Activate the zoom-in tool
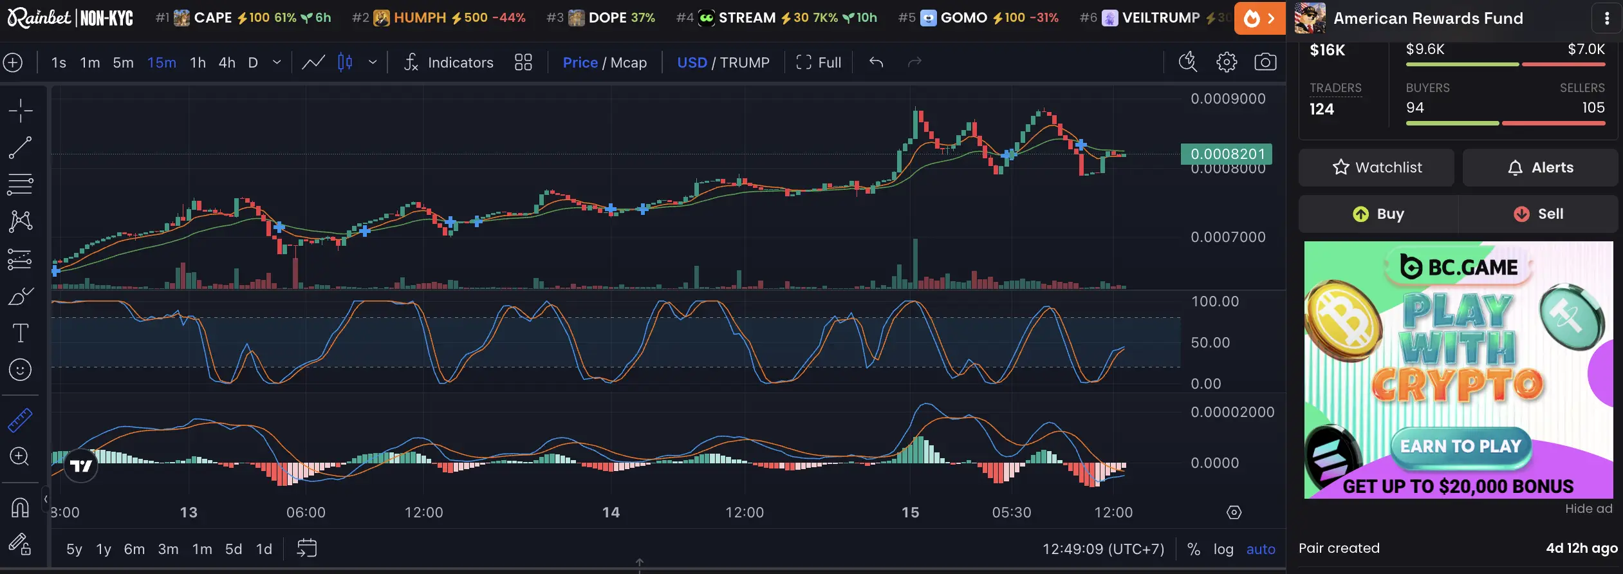 click(21, 457)
